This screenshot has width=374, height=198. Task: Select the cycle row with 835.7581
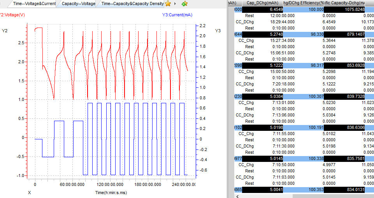[x=304, y=158]
